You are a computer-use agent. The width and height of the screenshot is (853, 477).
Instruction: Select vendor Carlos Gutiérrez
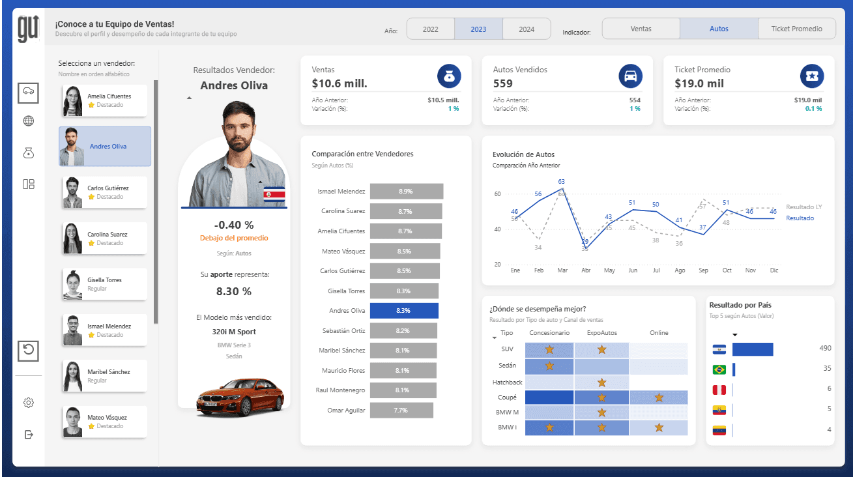tap(104, 192)
